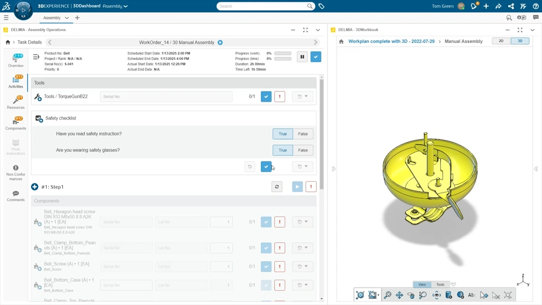Reset the Safety checklist answers
The width and height of the screenshot is (542, 305).
pyautogui.click(x=250, y=166)
